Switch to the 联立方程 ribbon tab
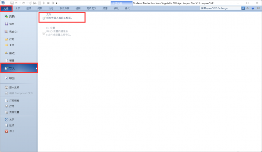 tap(64, 8)
